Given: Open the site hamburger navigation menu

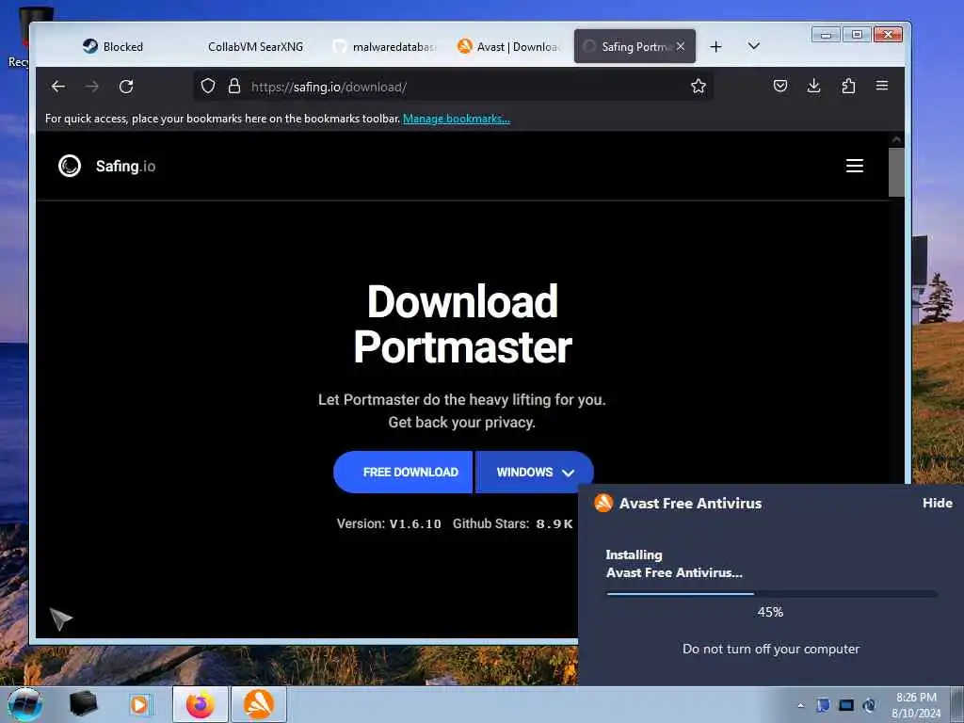Looking at the screenshot, I should coord(855,166).
